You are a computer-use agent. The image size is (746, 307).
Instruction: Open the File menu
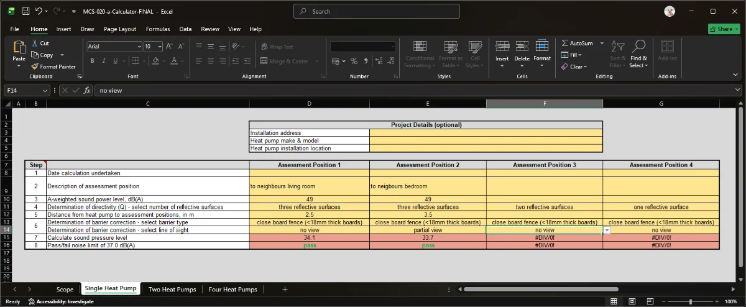point(14,29)
